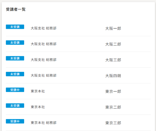Click the 受講者一覧 heading
Image resolution: width=156 pixels, height=131 pixels.
tap(16, 9)
